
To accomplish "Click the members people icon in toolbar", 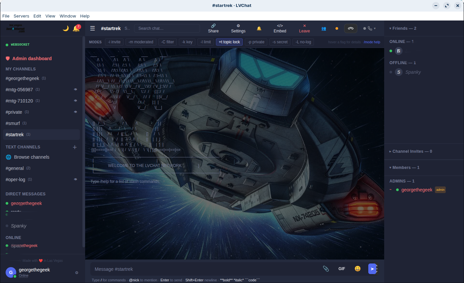I will (324, 28).
